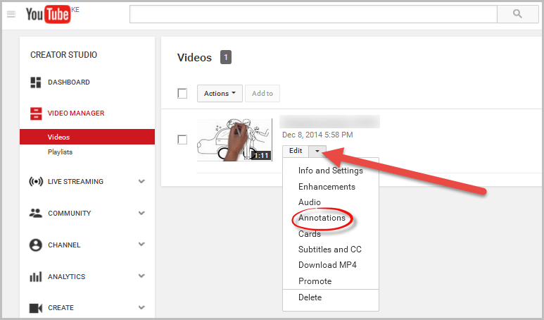The image size is (544, 320).
Task: Select Subtitles and CC menu option
Action: pyautogui.click(x=329, y=250)
